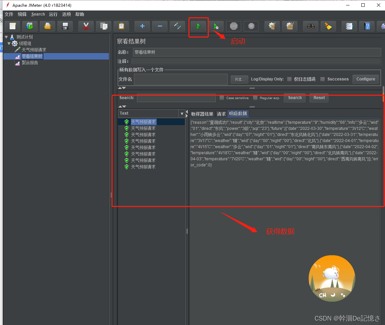The width and height of the screenshot is (385, 325).
Task: Switch to 取样器结果 tab
Action: [x=202, y=114]
